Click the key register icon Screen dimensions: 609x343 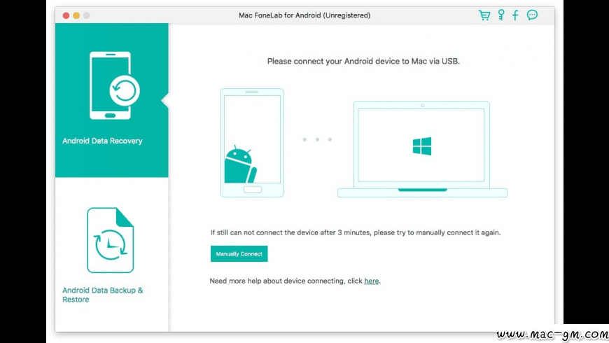point(501,15)
